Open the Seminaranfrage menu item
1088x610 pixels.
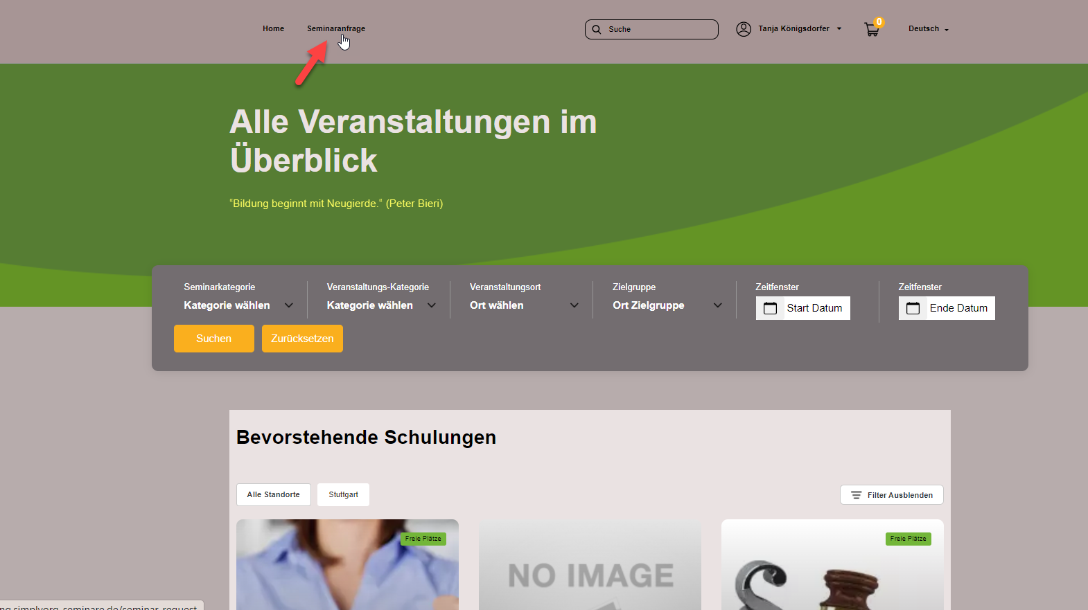point(335,29)
